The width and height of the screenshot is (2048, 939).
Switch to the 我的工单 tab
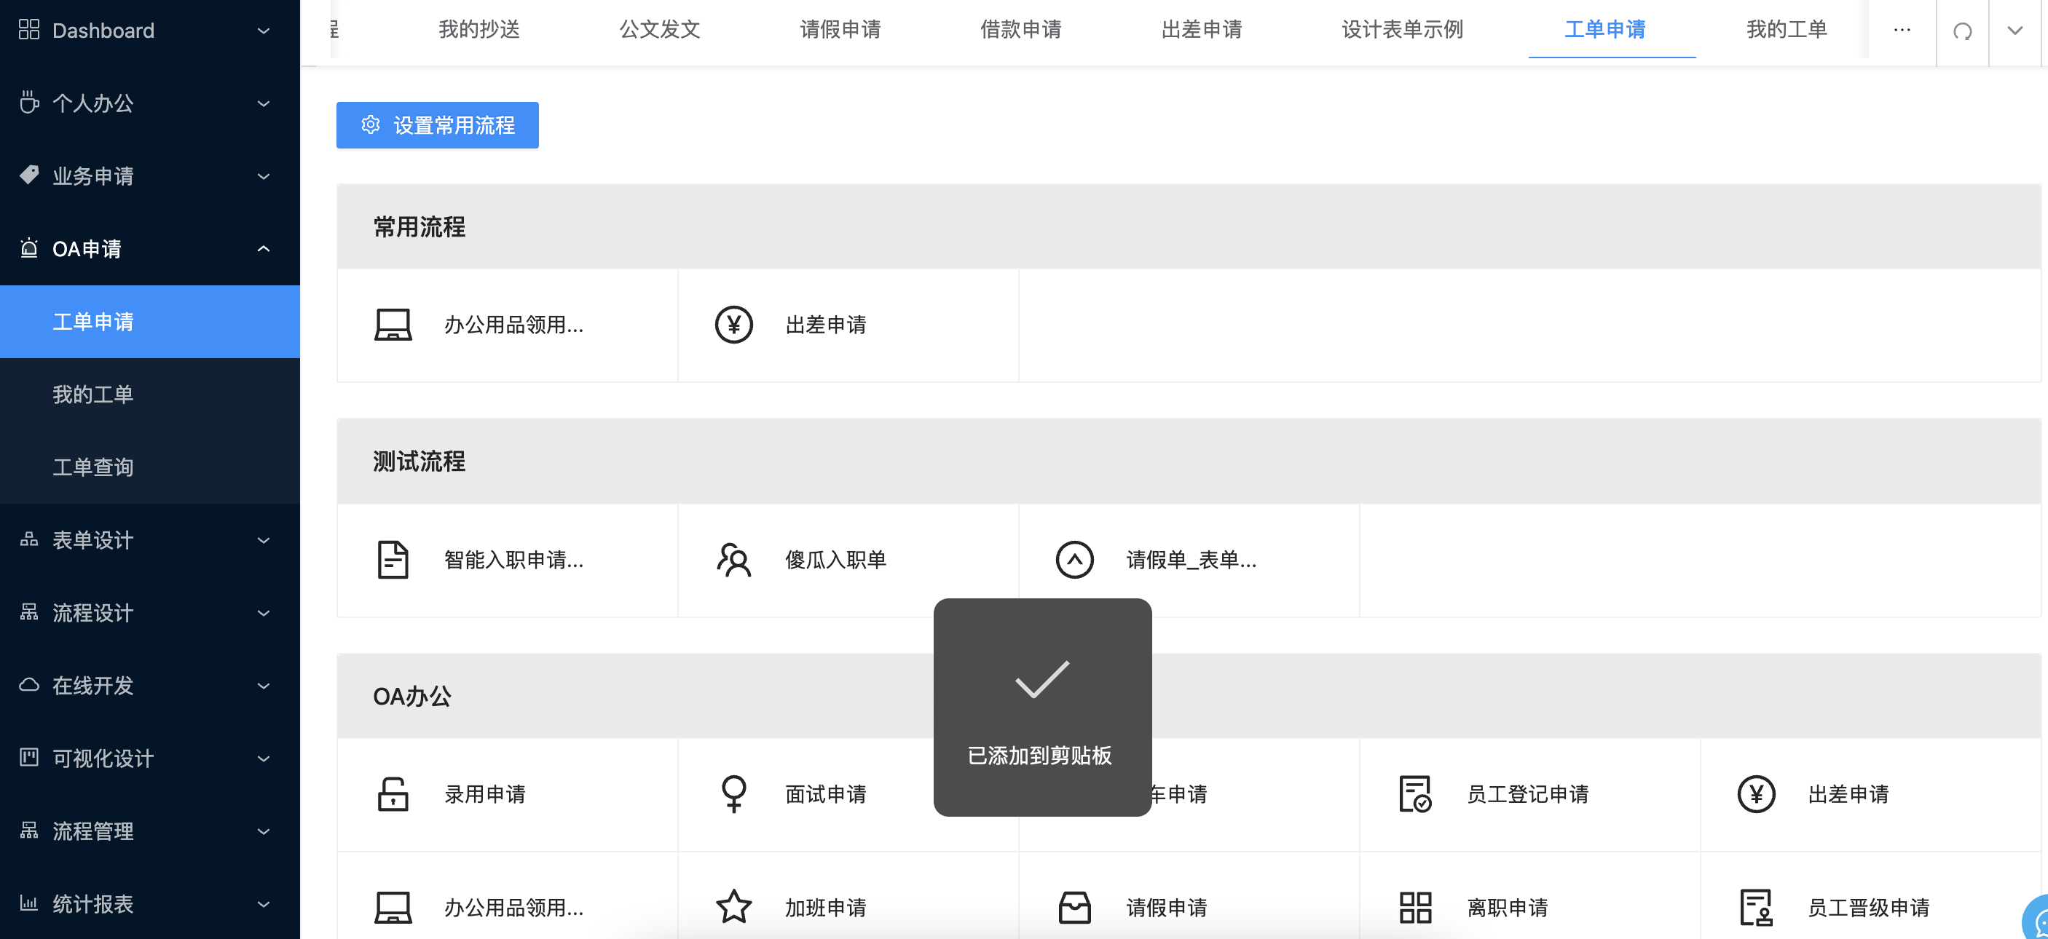(1787, 30)
